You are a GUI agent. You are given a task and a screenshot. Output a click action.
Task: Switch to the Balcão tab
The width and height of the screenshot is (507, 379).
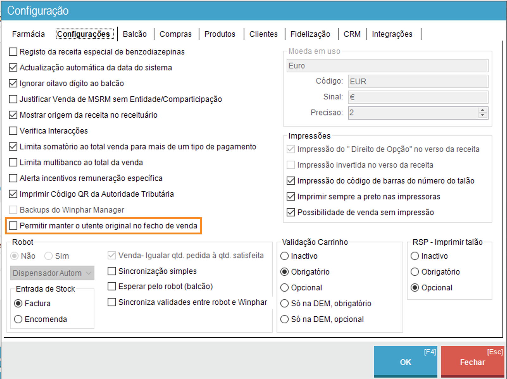click(135, 34)
